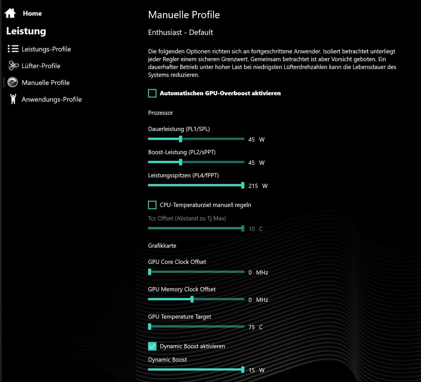Click the Manuelle Profile gauge icon
Viewport: 421px width, 382px height.
tap(13, 83)
